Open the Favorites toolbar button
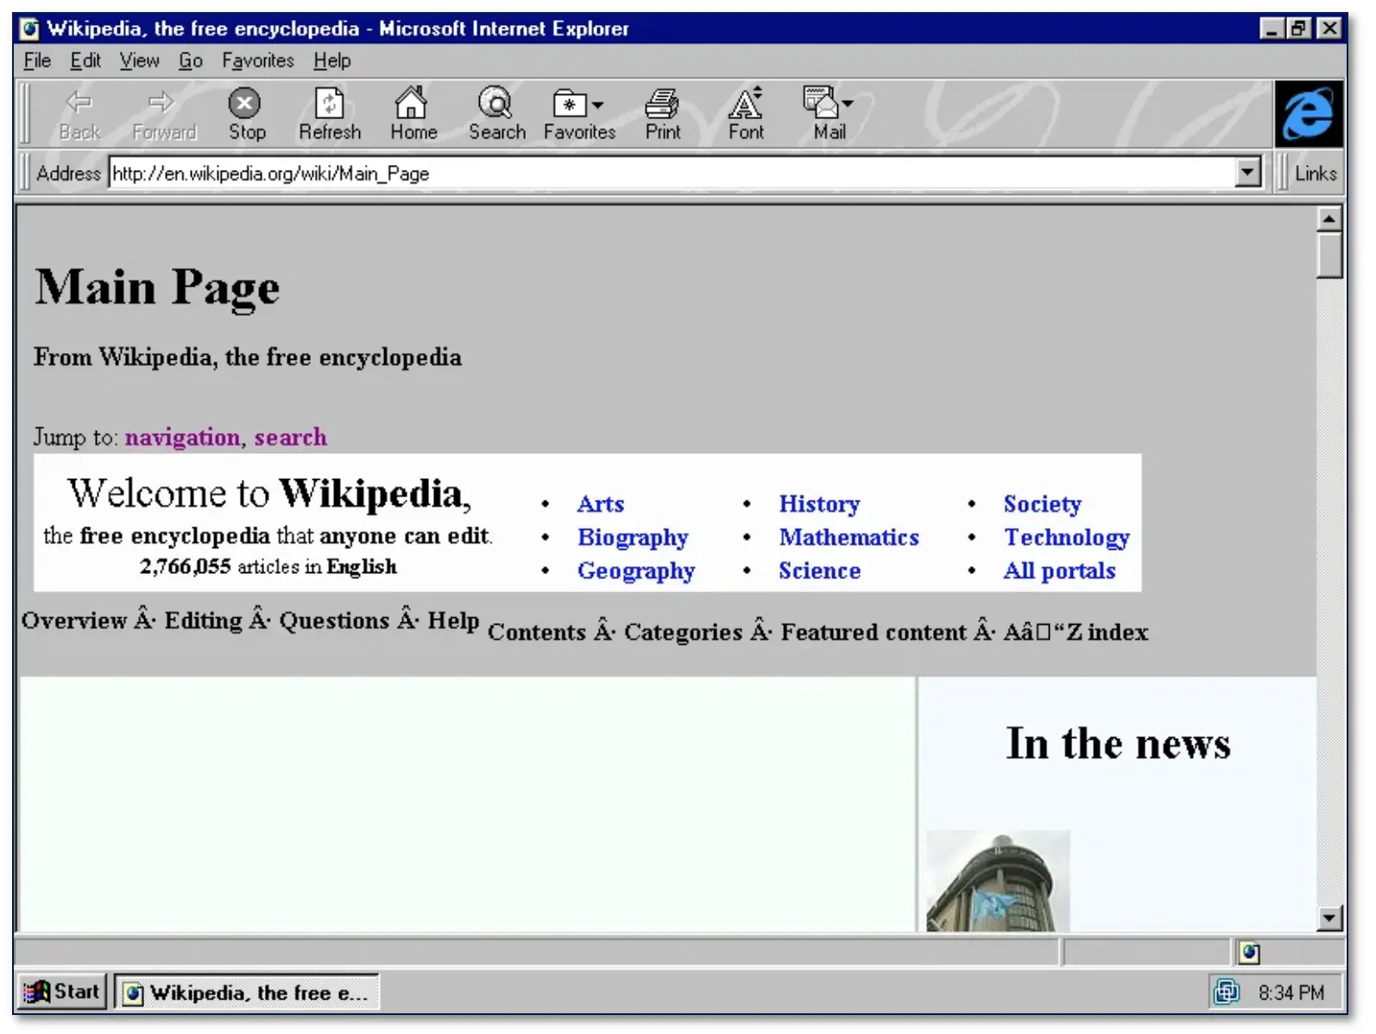1376x1034 pixels. pos(579,114)
